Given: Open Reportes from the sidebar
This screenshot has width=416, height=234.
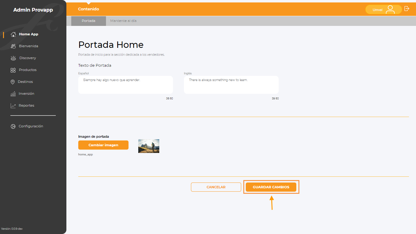Looking at the screenshot, I should pos(26,105).
